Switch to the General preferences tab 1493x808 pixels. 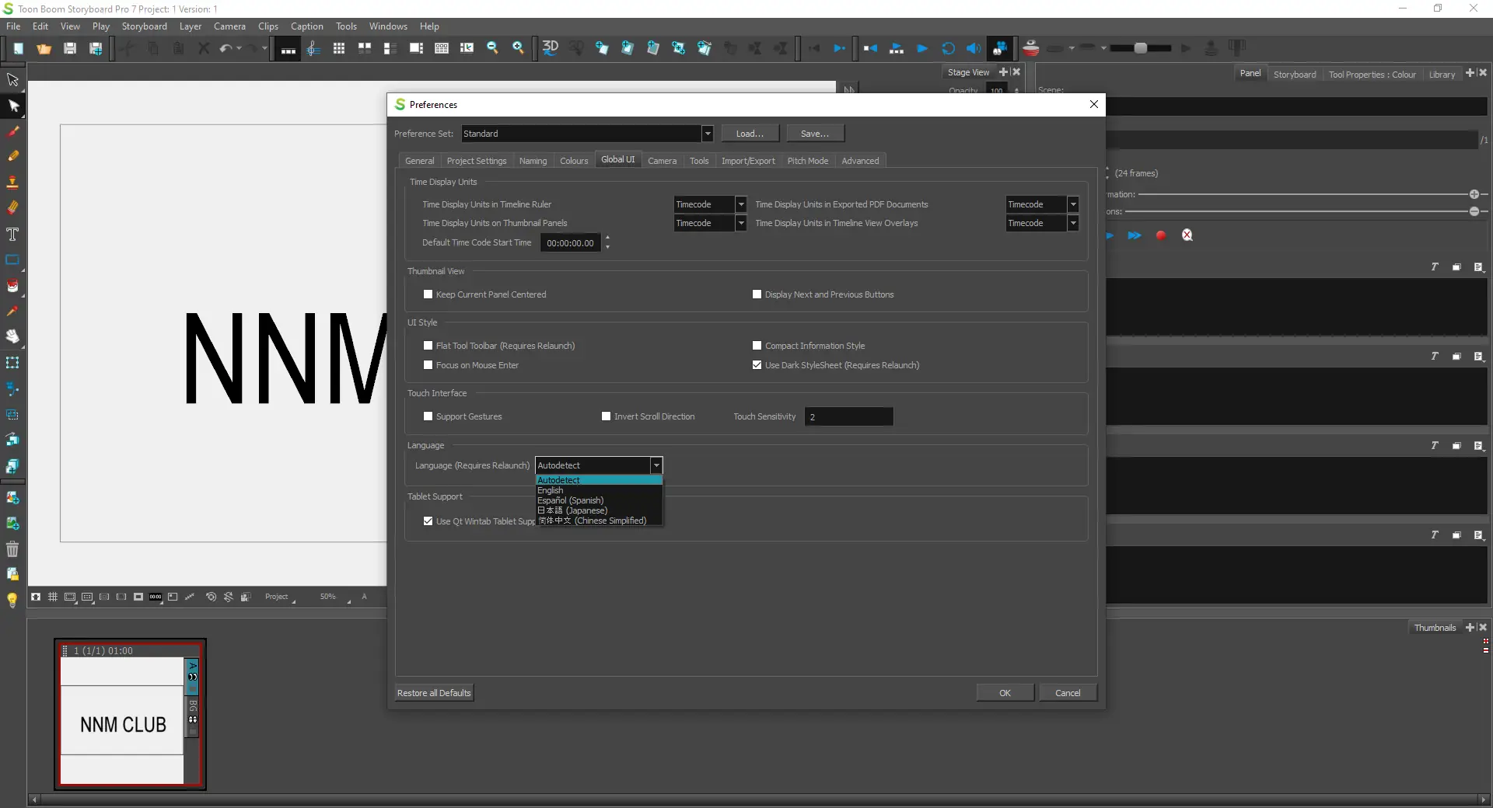click(419, 161)
